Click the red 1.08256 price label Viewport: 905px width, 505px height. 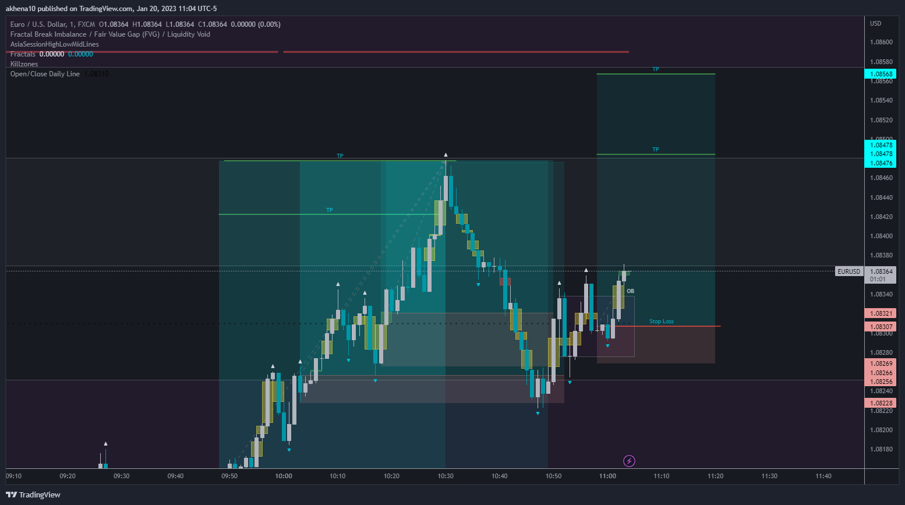click(881, 382)
